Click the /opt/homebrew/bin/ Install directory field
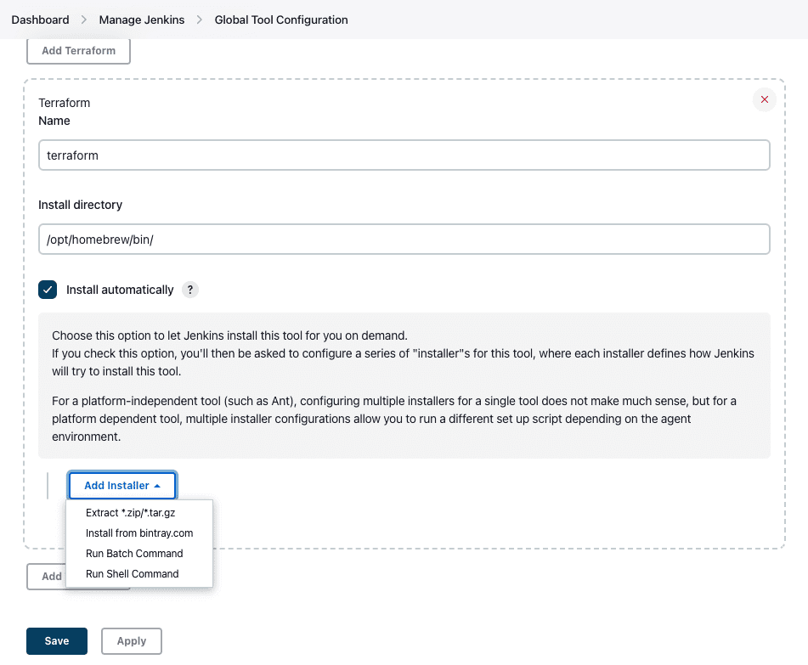This screenshot has height=665, width=808. (x=404, y=239)
